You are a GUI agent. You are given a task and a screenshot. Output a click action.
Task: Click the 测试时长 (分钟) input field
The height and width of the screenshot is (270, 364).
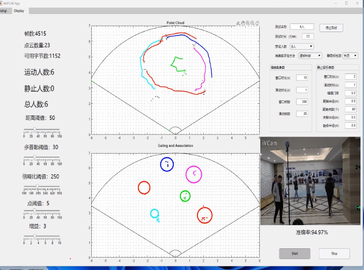(x=307, y=36)
